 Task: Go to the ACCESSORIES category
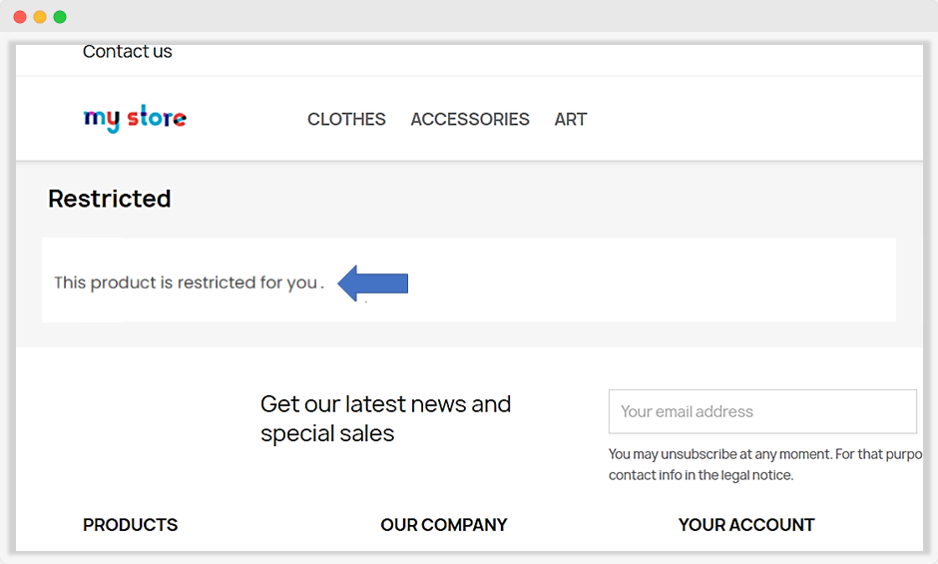(x=470, y=119)
